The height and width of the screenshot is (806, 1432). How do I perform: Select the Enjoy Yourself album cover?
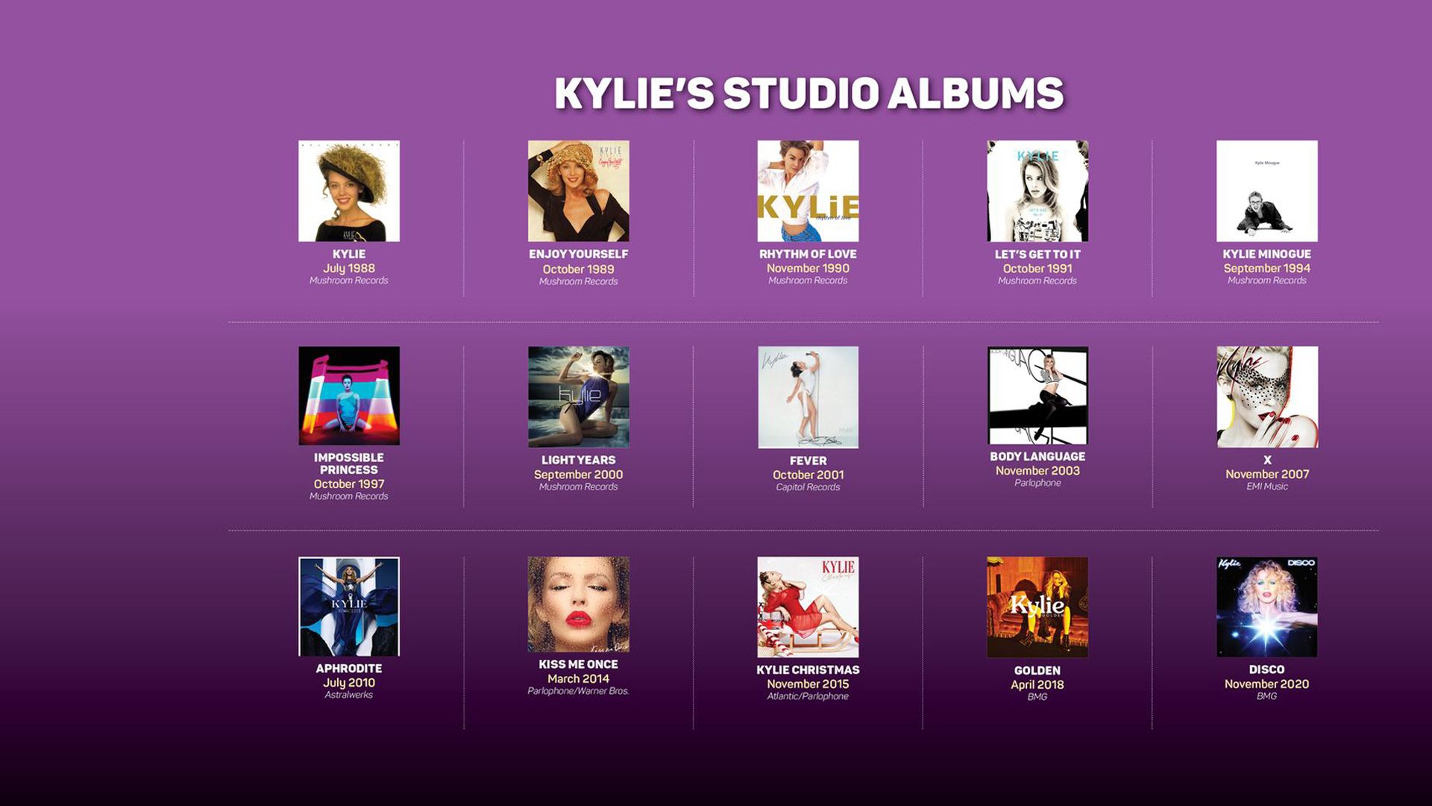point(578,191)
